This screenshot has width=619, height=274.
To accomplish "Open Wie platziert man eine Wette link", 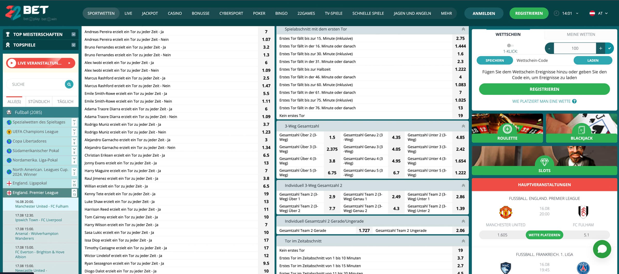I will point(541,101).
